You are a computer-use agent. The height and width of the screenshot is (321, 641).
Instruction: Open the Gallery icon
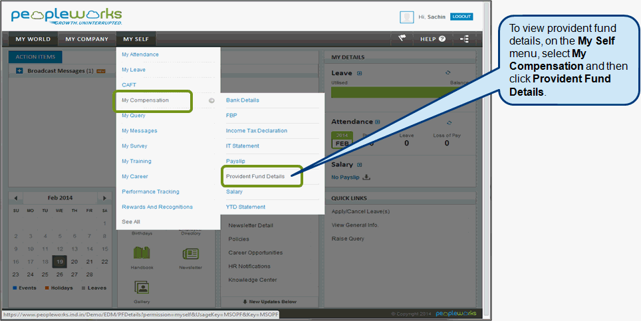coord(142,288)
